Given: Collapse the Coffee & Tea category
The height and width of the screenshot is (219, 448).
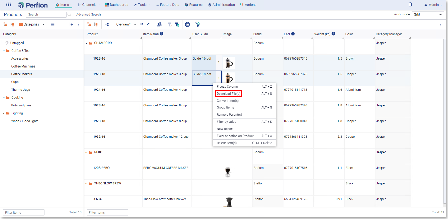Looking at the screenshot, I should 4,51.
